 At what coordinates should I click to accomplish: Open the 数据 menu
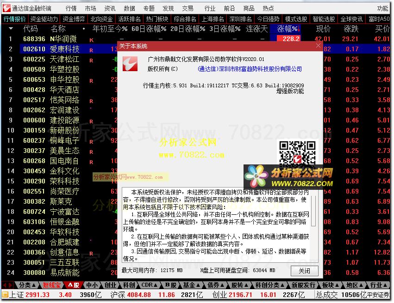tap(130, 8)
